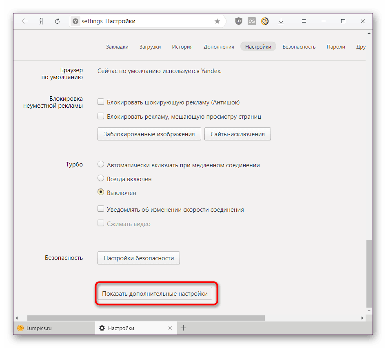
Task: Select Turbo 'Выключен' radio button
Action: click(101, 192)
